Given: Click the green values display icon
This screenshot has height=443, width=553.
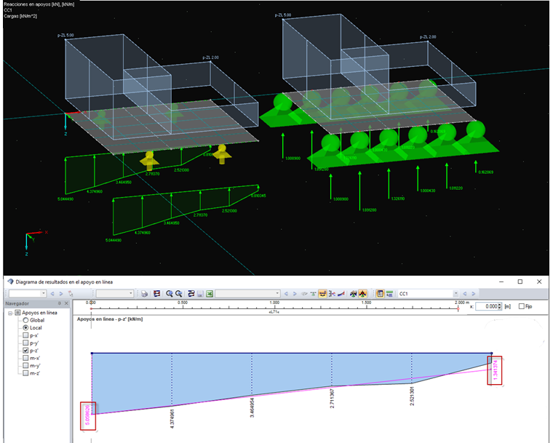Looking at the screenshot, I should tap(389, 294).
